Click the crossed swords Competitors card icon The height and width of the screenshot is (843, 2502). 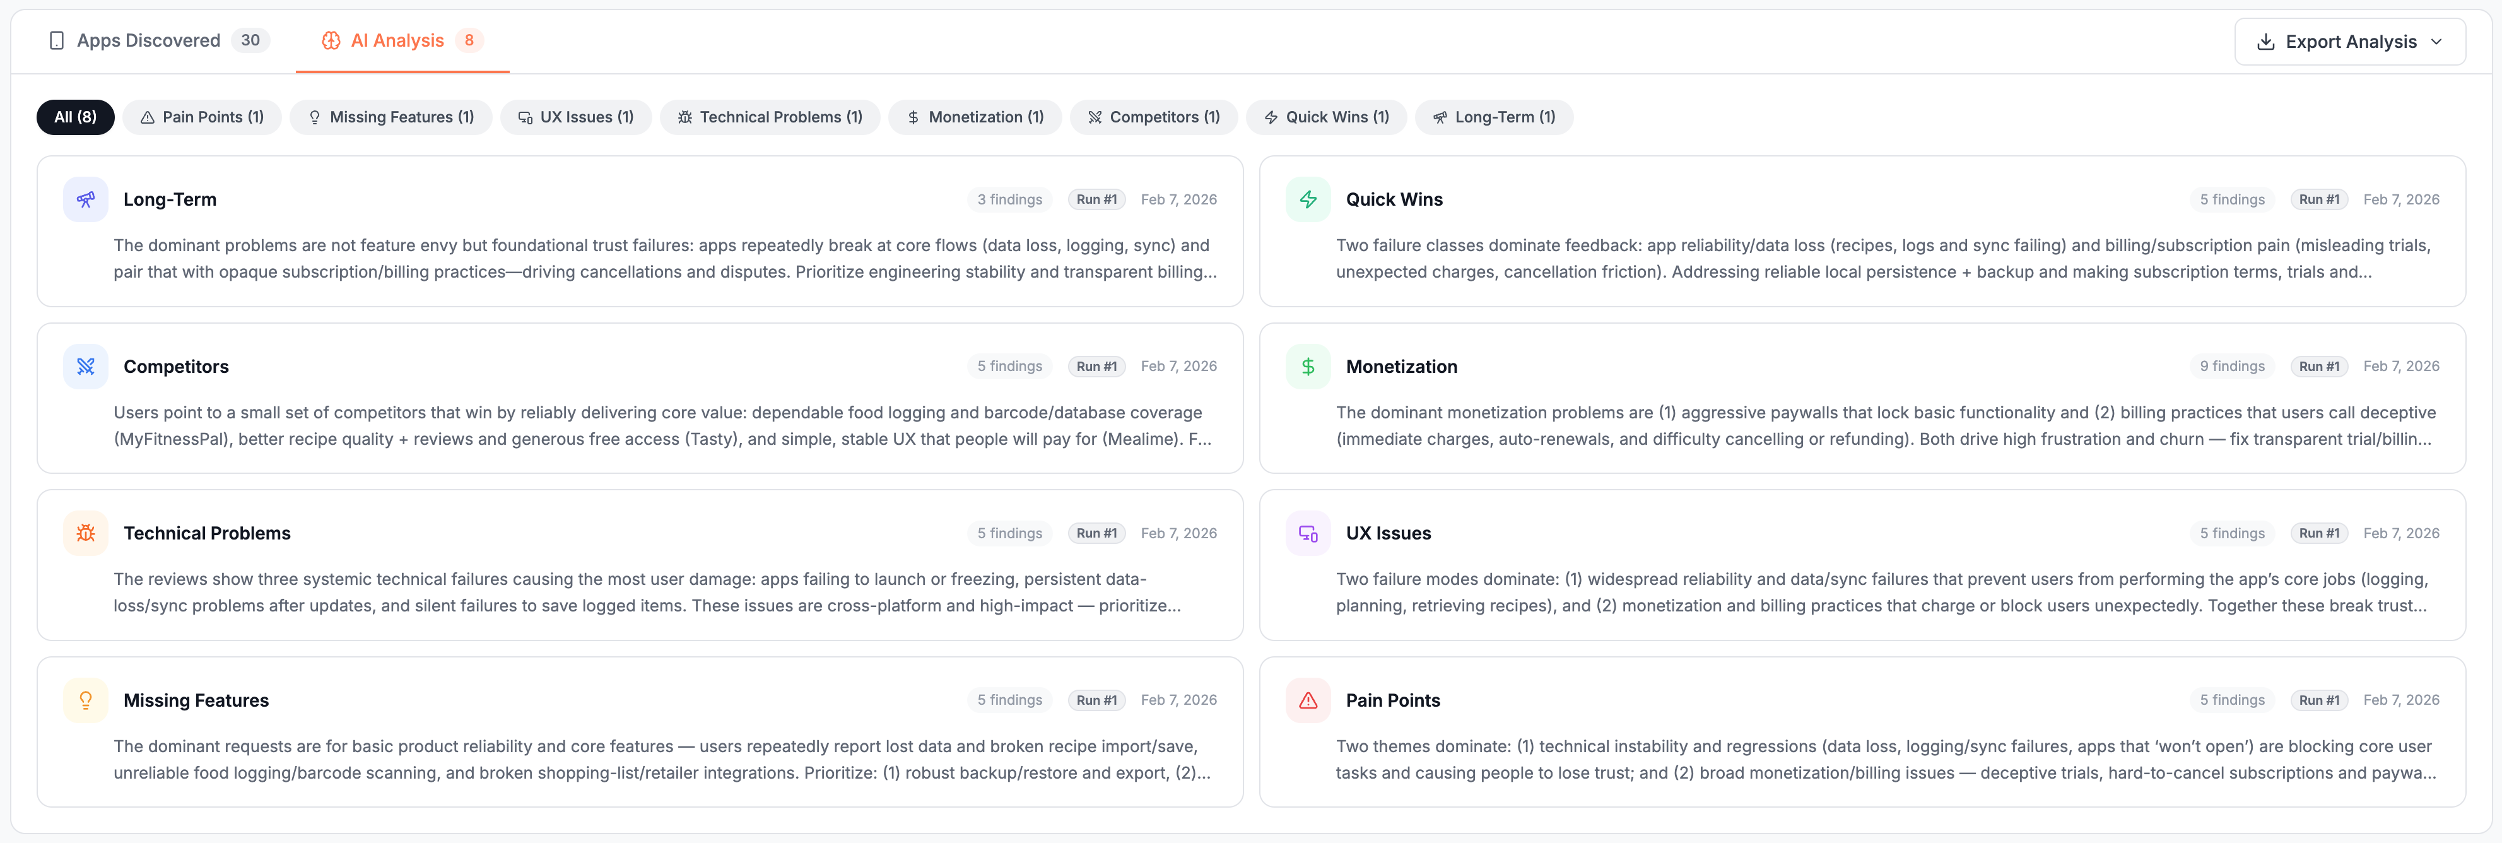click(85, 366)
